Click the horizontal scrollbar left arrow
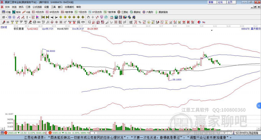 coord(94,133)
